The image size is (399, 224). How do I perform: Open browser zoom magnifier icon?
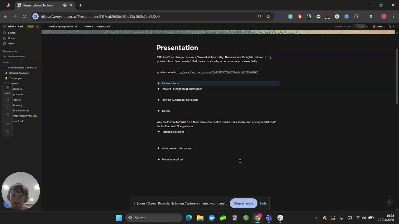click(x=260, y=16)
